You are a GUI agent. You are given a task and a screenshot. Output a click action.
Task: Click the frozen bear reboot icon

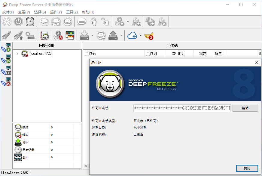pos(68,22)
